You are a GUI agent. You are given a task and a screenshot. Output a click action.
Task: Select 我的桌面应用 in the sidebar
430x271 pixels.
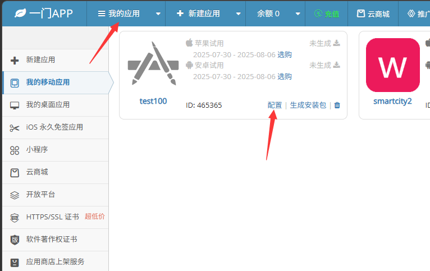tap(48, 105)
